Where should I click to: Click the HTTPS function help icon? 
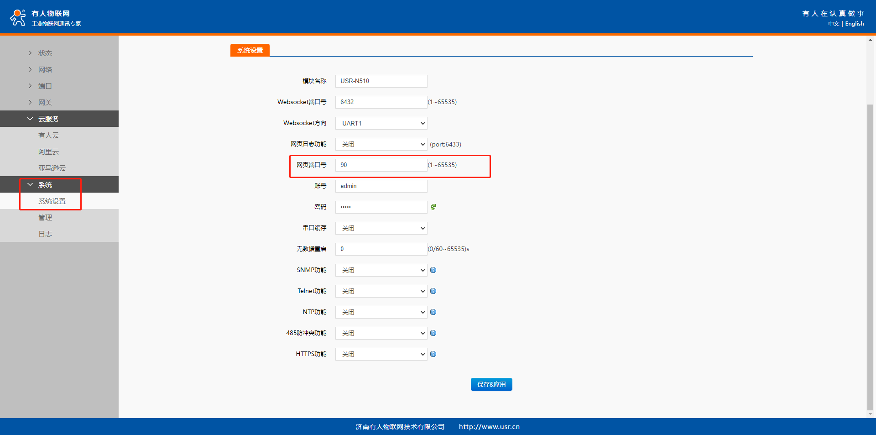(x=433, y=354)
